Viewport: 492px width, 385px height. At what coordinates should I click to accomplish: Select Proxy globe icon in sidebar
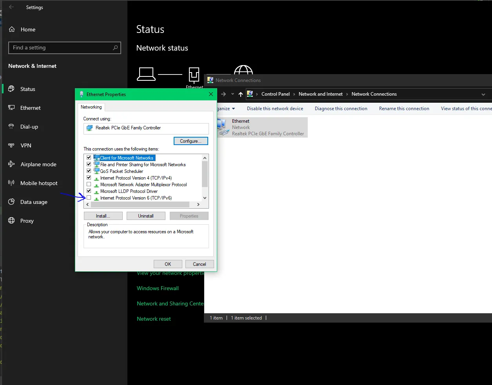pyautogui.click(x=11, y=221)
